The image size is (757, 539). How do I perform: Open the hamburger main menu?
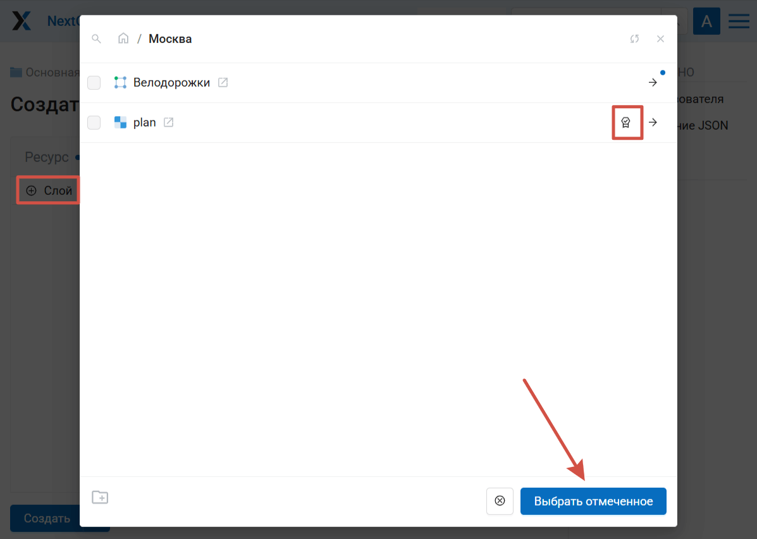click(x=739, y=22)
